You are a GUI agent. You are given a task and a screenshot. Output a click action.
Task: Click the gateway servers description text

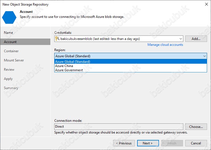[x=121, y=133]
